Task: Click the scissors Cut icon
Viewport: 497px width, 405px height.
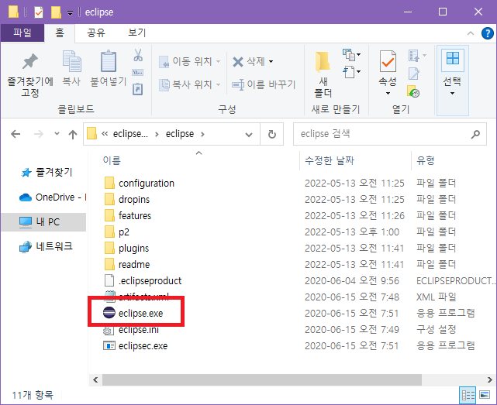Action: point(138,55)
